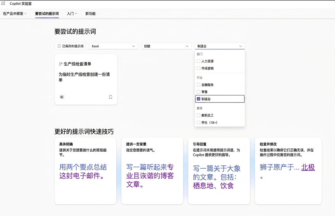
Task: Click the Excel app icon on prompt card
Action: pos(62,97)
